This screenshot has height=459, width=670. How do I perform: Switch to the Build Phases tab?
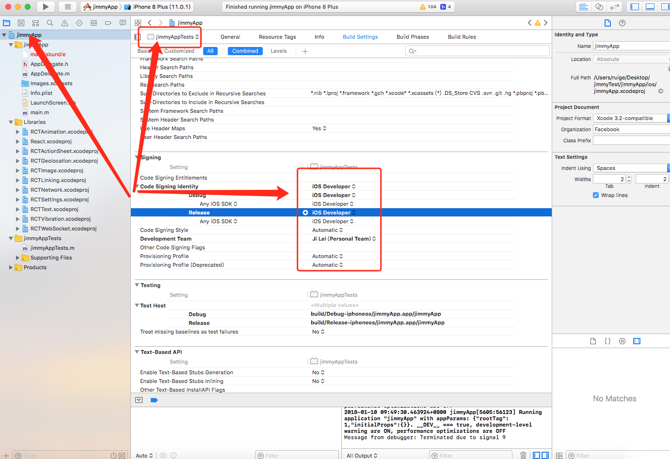[x=413, y=36]
